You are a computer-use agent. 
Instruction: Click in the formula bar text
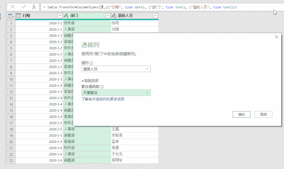[x=140, y=7]
